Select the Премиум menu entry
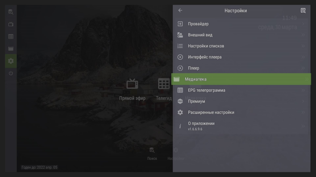This screenshot has width=316, height=177. [x=196, y=101]
